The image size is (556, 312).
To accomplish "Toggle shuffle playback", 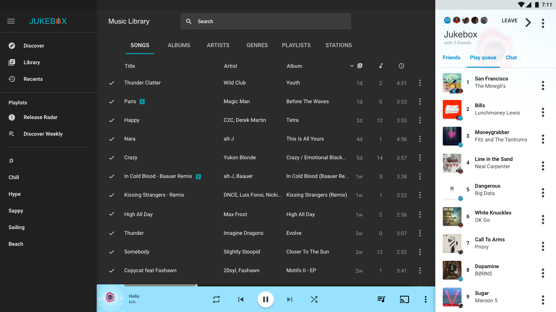I will (314, 299).
